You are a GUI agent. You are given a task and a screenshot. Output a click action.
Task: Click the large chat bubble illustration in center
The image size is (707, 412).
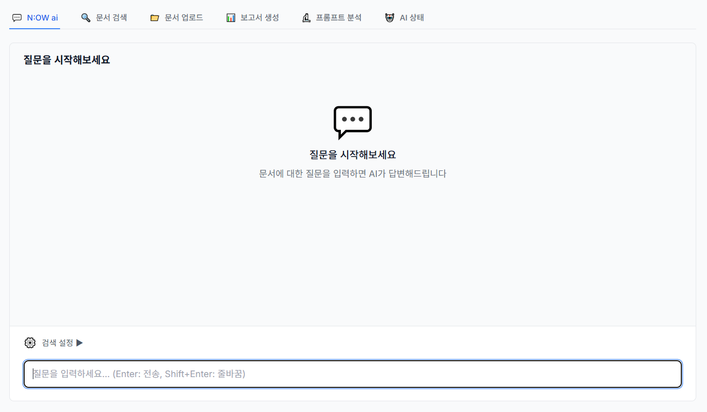[x=352, y=122]
